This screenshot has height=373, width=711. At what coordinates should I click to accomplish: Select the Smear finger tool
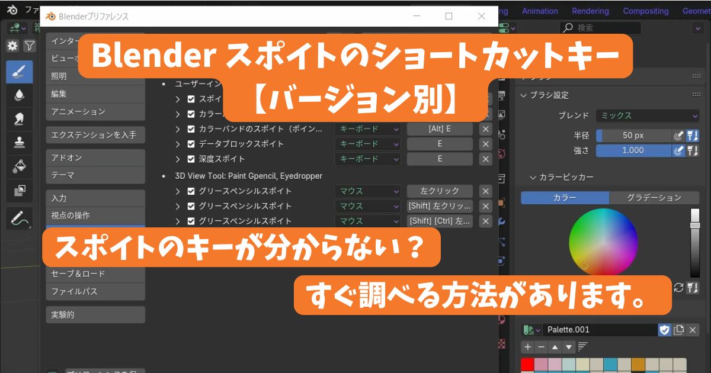(19, 118)
